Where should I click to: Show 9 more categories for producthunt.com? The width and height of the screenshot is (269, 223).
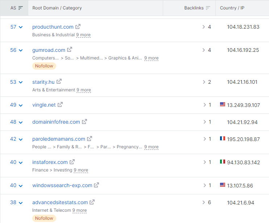pyautogui.click(x=83, y=35)
